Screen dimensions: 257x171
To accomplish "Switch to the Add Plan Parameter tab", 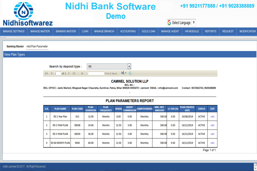I will (x=37, y=47).
